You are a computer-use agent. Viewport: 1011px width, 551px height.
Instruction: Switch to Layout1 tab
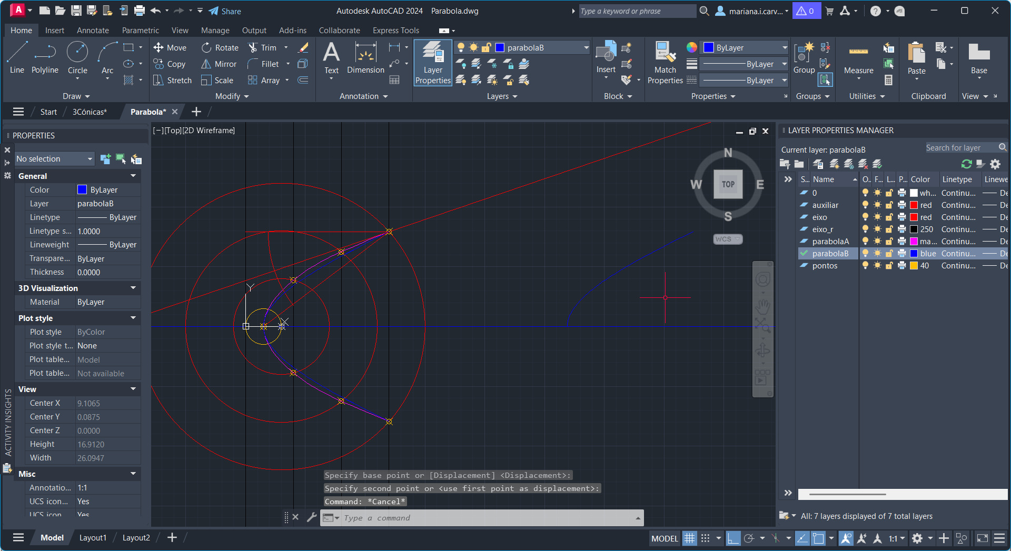pos(93,538)
